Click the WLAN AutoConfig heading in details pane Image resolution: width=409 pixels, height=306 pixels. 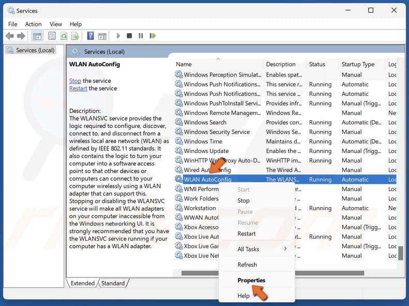[x=94, y=64]
